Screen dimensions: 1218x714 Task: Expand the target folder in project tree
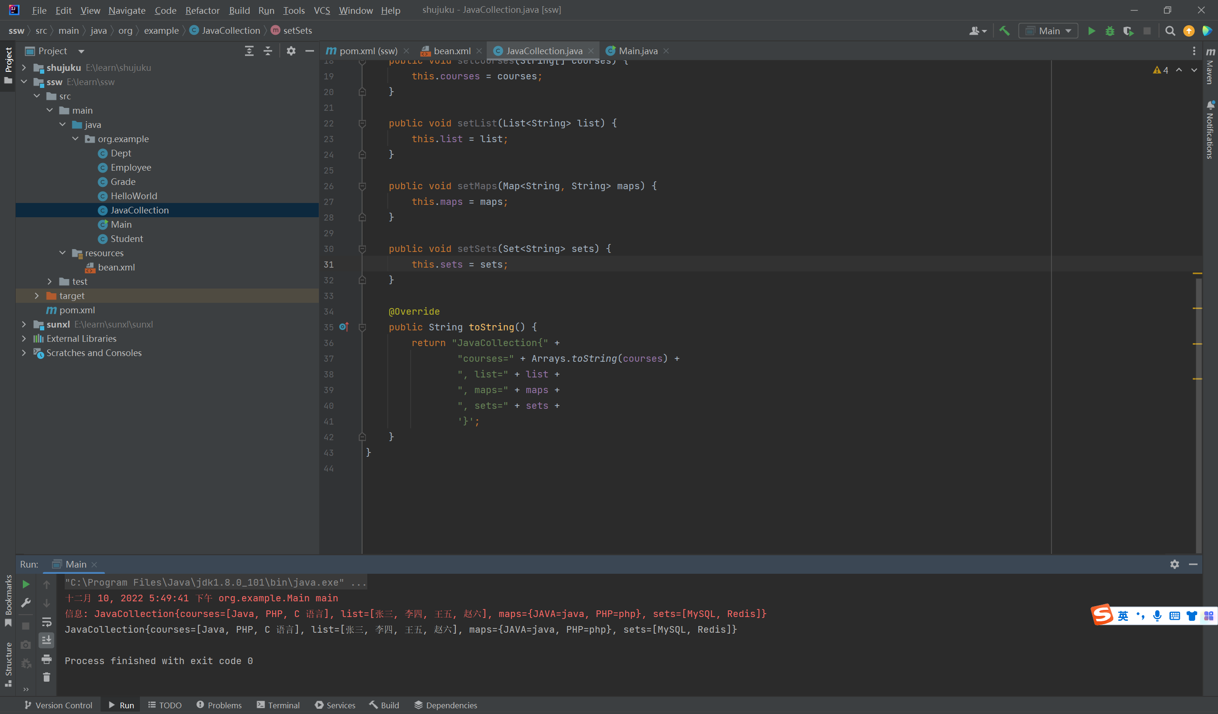click(37, 296)
